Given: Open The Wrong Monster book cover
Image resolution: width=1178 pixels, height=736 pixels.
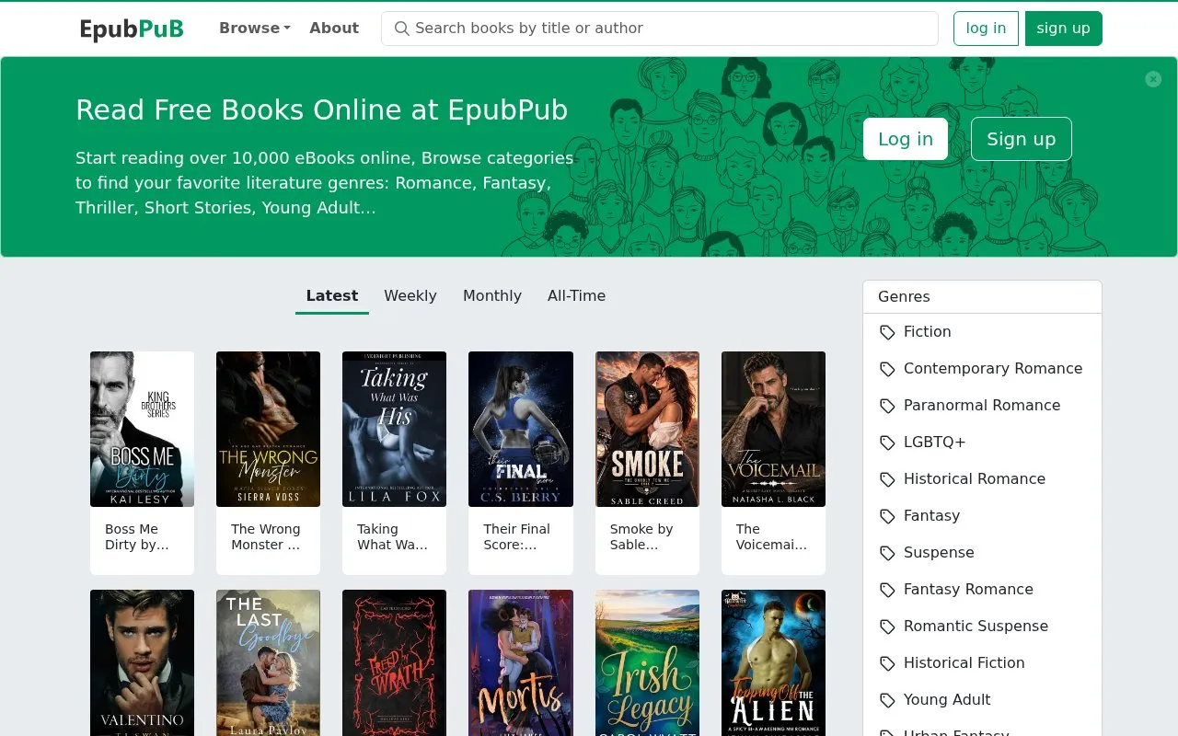Looking at the screenshot, I should point(269,429).
